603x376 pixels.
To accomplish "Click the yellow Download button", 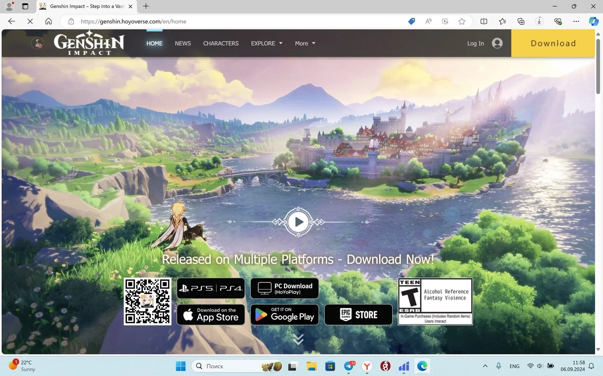I will pos(553,43).
